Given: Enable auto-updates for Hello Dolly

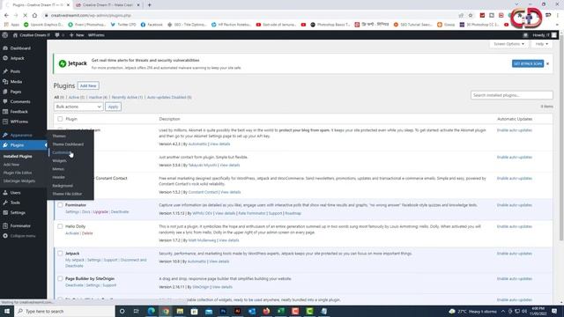Looking at the screenshot, I should point(515,227).
